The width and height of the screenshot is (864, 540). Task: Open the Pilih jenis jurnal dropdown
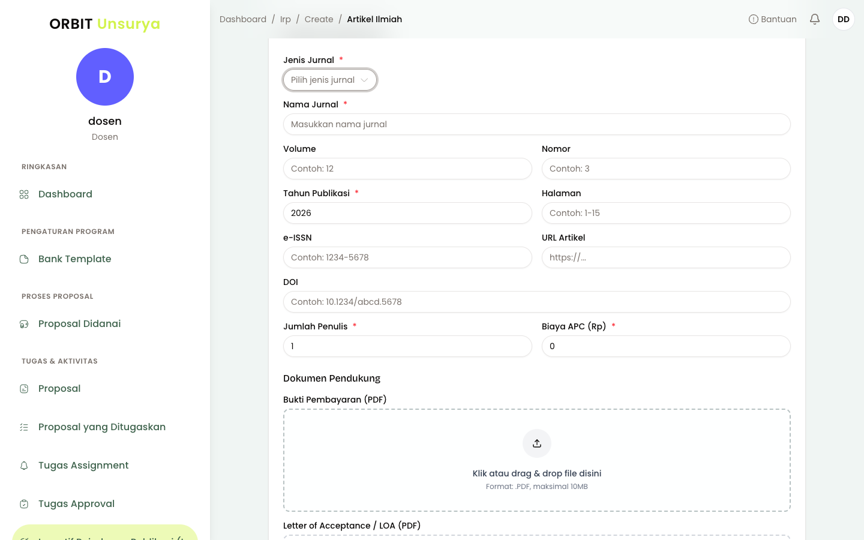click(x=330, y=80)
